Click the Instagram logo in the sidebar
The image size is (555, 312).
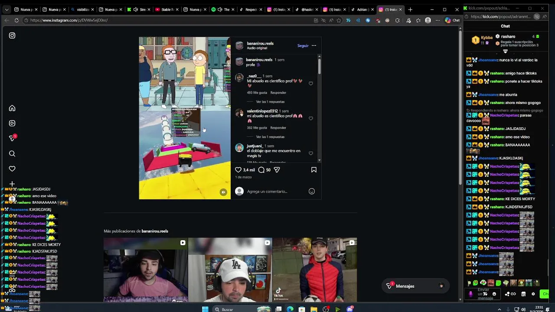(12, 36)
